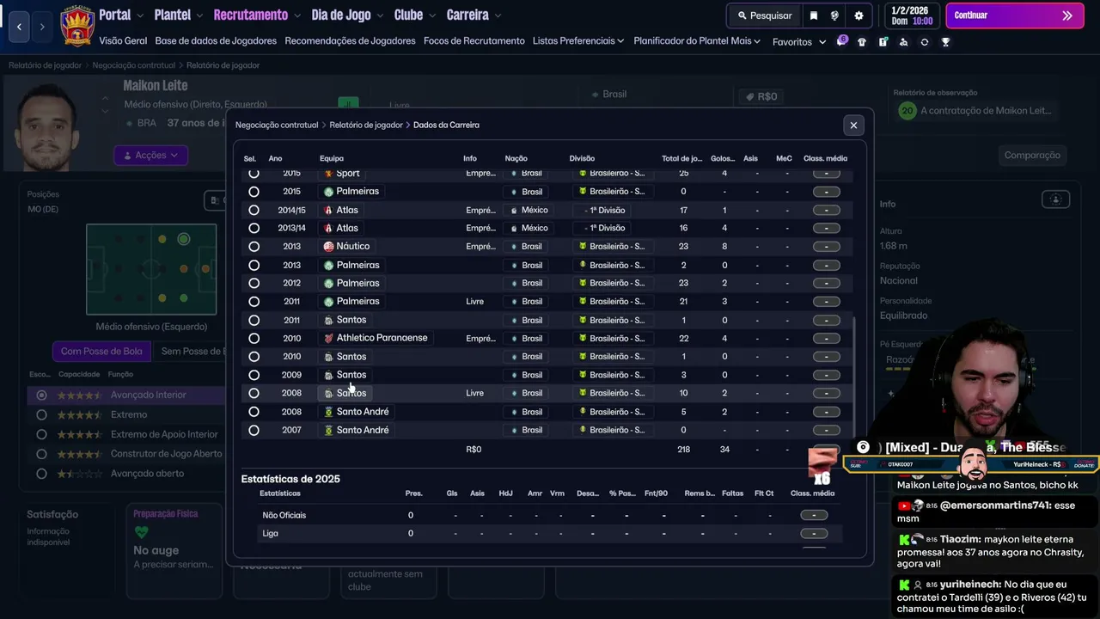Click the Palmeiras badge in the 2012 row
The width and height of the screenshot is (1100, 619).
tap(328, 283)
